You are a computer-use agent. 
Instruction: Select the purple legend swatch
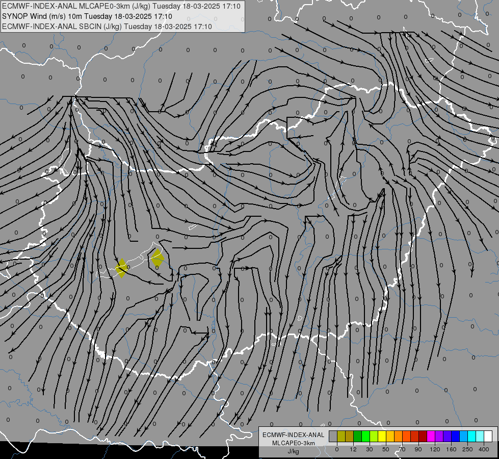439,436
